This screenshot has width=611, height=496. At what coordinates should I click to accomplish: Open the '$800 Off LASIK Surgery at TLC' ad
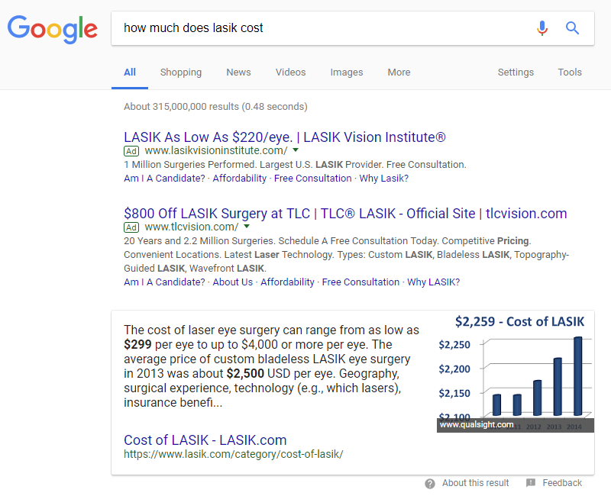click(345, 214)
